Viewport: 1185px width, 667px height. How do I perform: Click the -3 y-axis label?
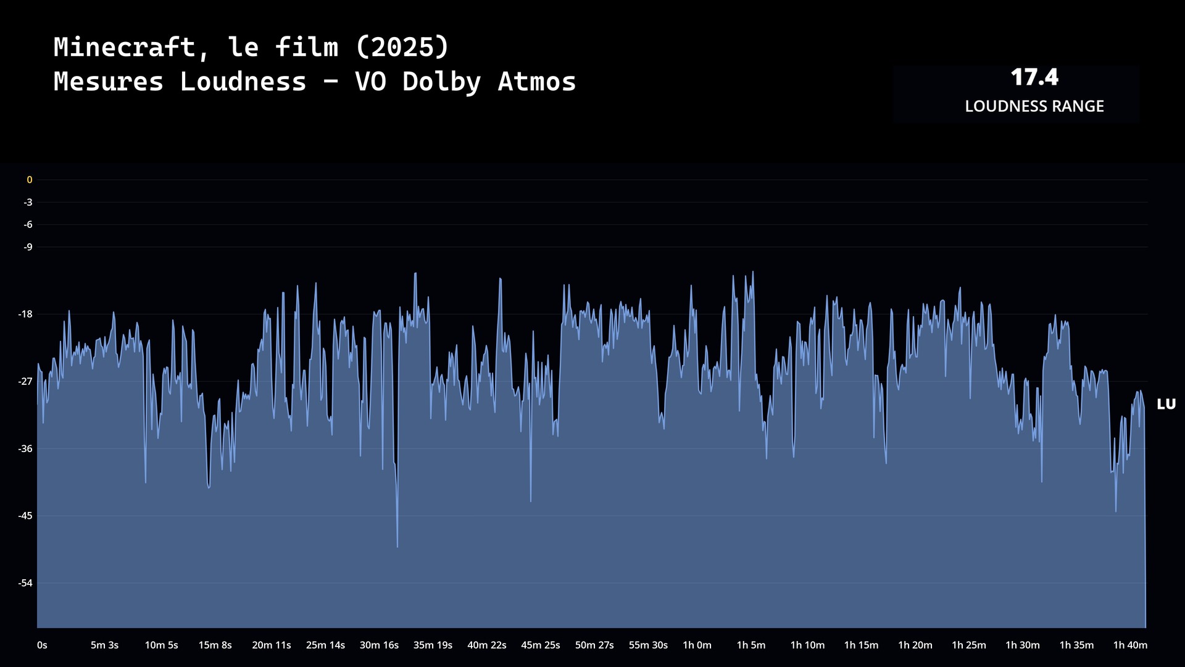tap(28, 203)
